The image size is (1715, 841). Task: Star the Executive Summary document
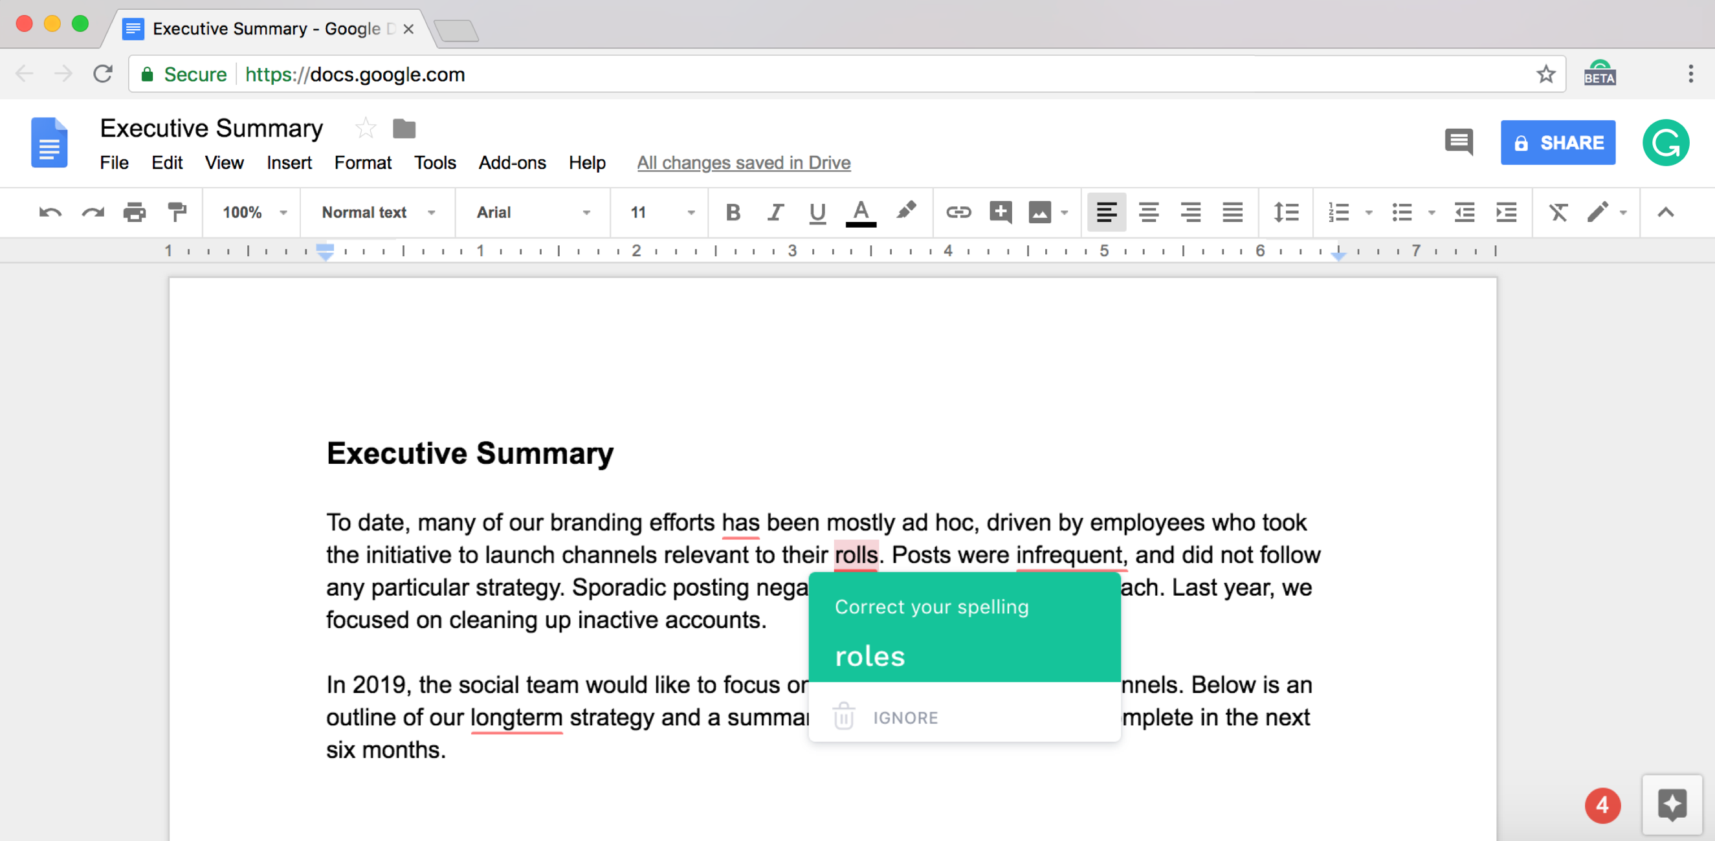[366, 127]
